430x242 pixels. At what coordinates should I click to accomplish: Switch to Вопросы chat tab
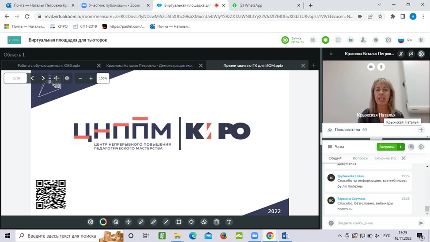pyautogui.click(x=360, y=158)
